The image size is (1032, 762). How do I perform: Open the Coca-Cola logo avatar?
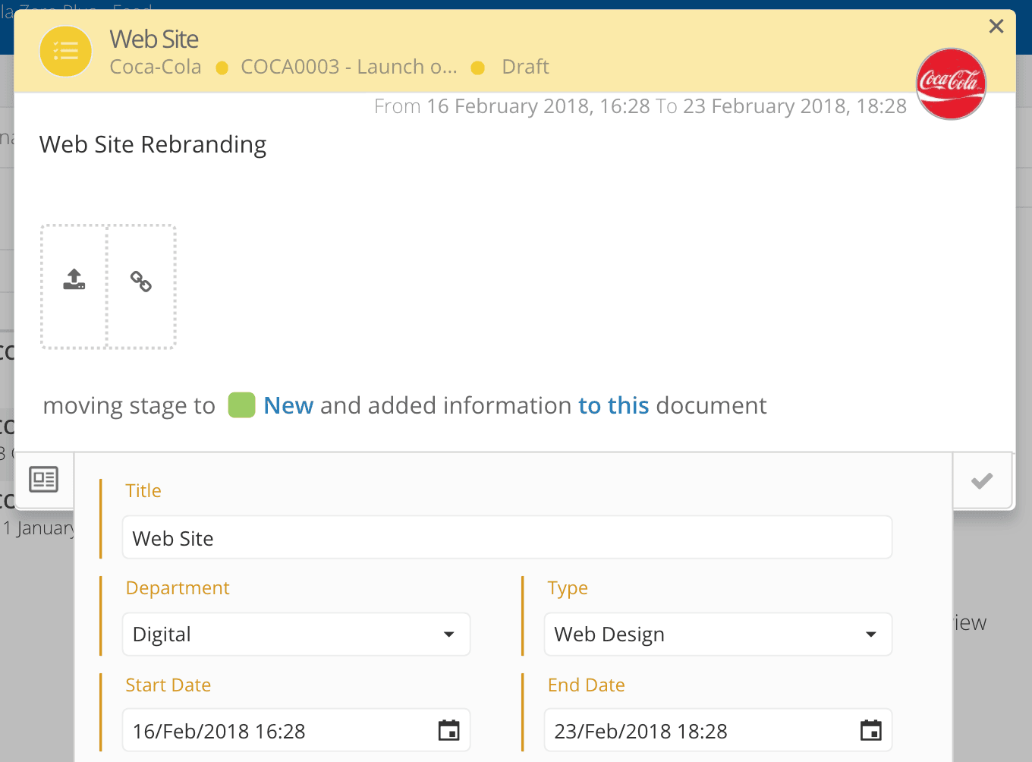point(951,83)
